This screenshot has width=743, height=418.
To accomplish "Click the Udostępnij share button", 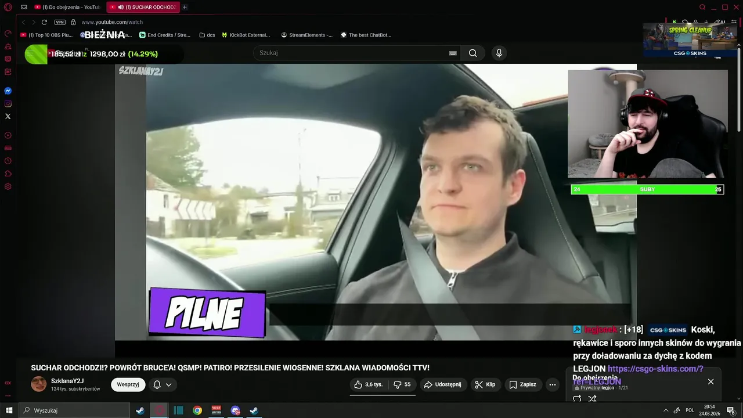I will pos(442,384).
